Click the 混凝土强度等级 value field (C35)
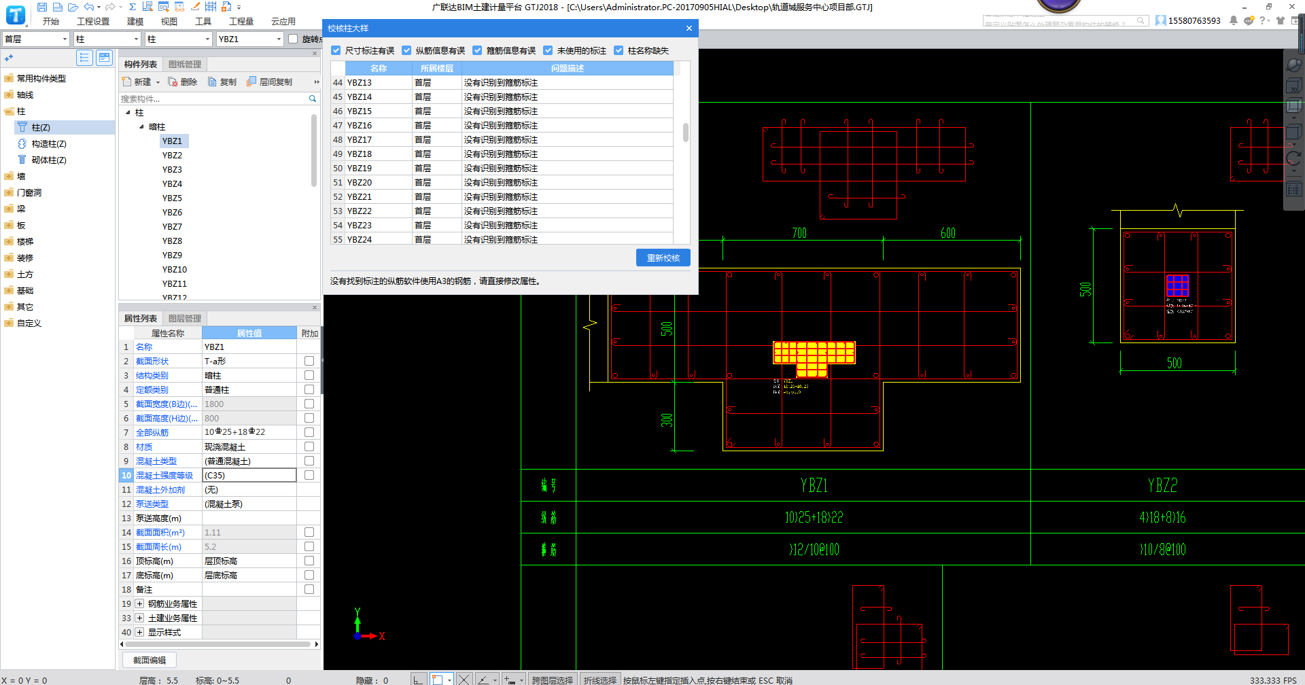The width and height of the screenshot is (1305, 685). (249, 475)
